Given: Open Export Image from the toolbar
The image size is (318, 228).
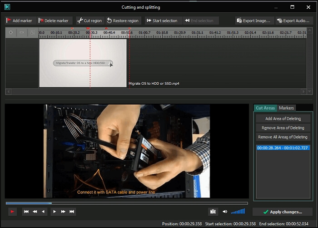Looking at the screenshot, I should pyautogui.click(x=255, y=20).
